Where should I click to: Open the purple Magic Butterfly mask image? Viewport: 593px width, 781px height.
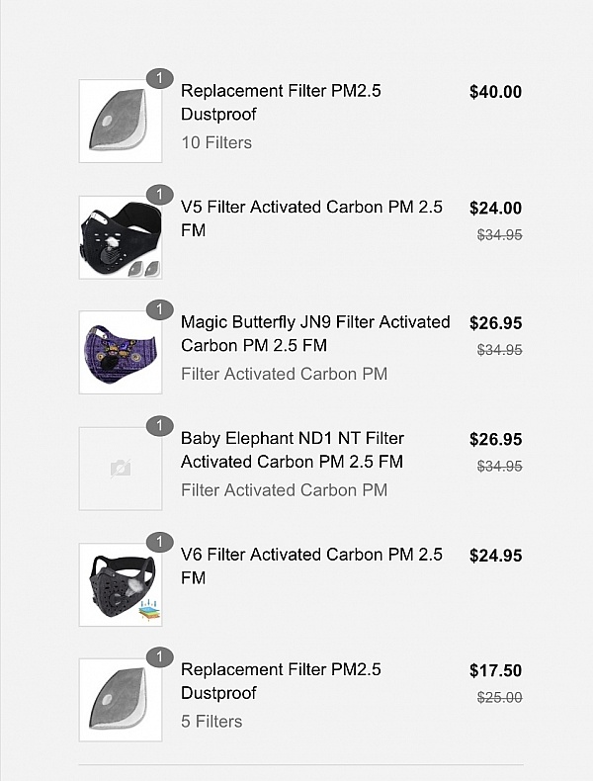tap(121, 353)
